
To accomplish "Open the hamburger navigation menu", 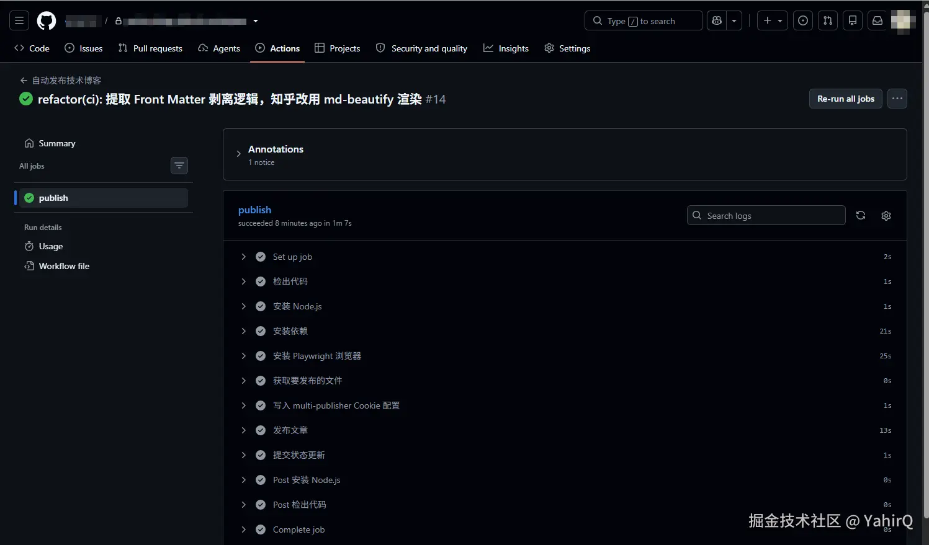I will 19,20.
